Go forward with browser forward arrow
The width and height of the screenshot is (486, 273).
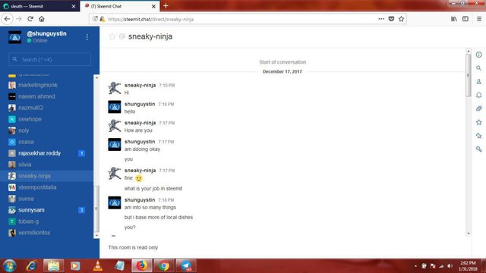tap(19, 19)
